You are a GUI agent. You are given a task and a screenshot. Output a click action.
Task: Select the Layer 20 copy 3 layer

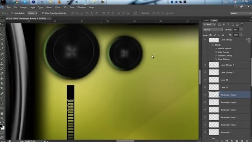pos(227,65)
